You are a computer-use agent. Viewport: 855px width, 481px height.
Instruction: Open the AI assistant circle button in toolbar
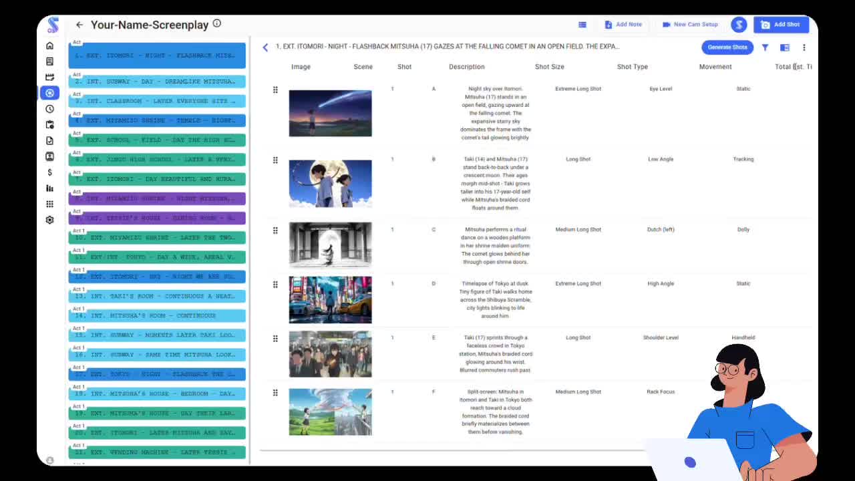(x=739, y=25)
